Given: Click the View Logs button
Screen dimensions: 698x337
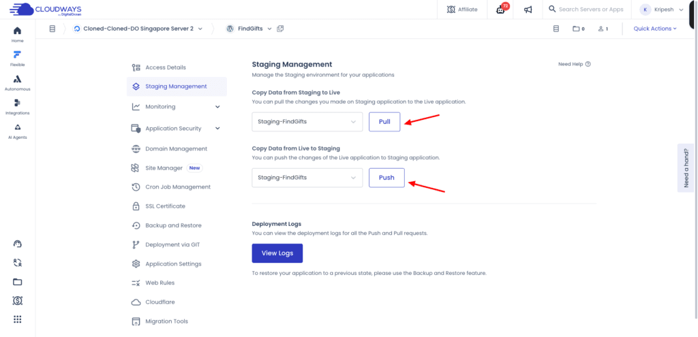Looking at the screenshot, I should [x=277, y=253].
